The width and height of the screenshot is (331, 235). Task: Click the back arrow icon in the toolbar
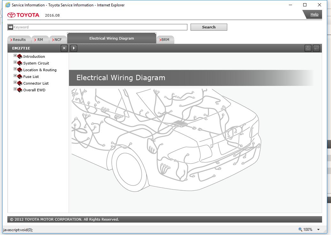pos(316,48)
